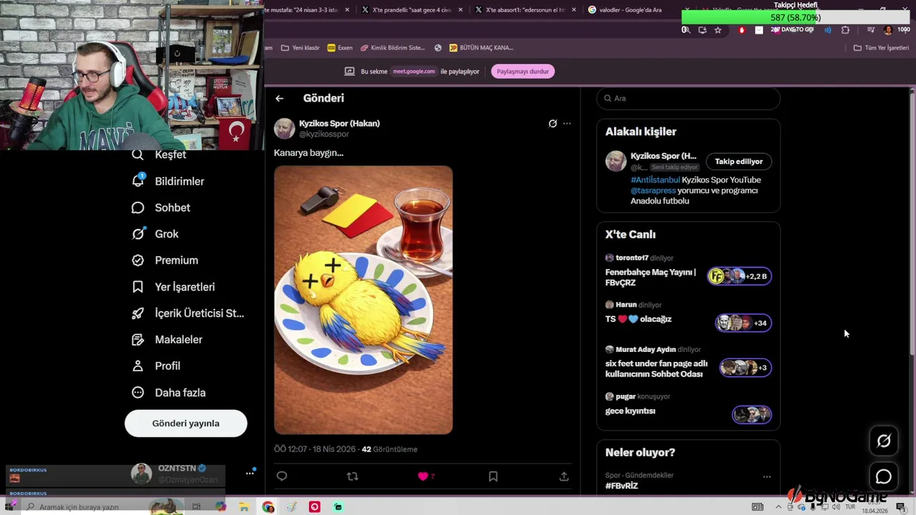Click the @kyzikosspor handle on post
916x515 pixels.
(324, 134)
